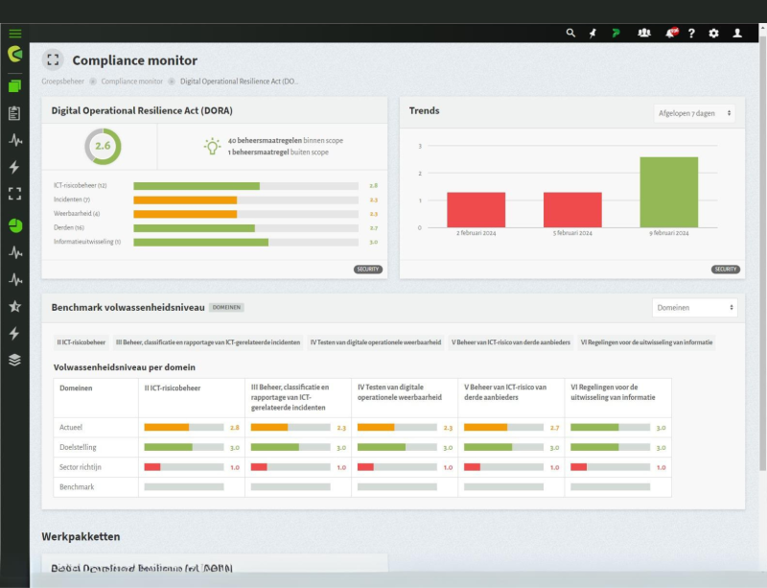Click the 5 februari 2024 red bar
The height and width of the screenshot is (588, 767).
(x=572, y=210)
